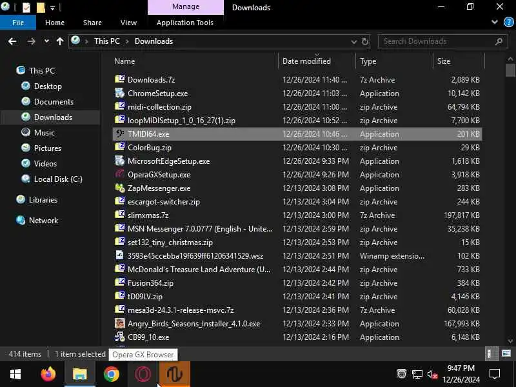516x387 pixels.
Task: Launch Firefox from the taskbar
Action: pos(48,374)
